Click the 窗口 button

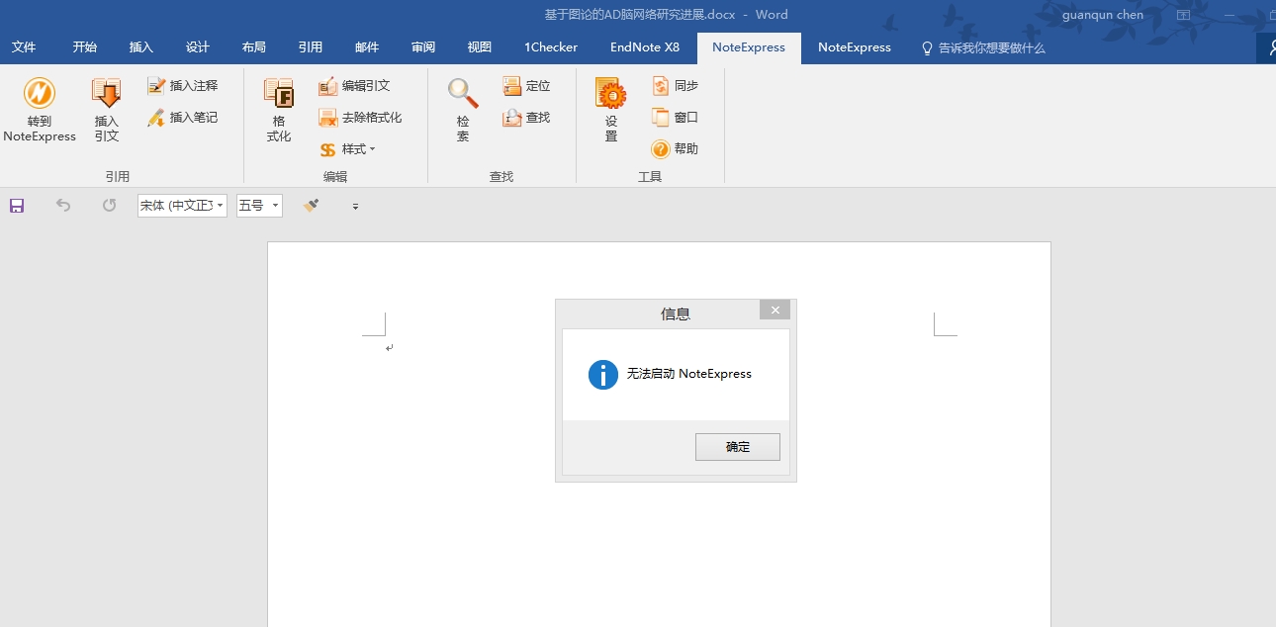(x=675, y=118)
